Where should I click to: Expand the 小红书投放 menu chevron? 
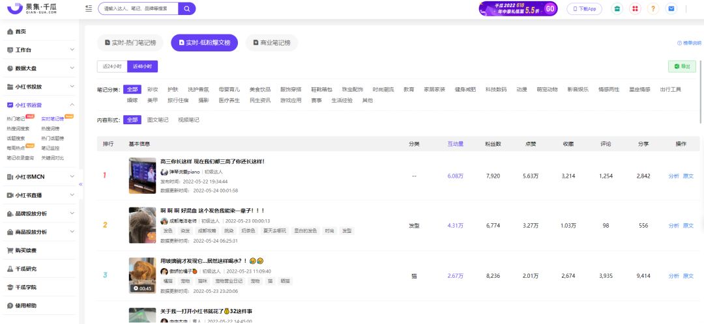tap(72, 87)
